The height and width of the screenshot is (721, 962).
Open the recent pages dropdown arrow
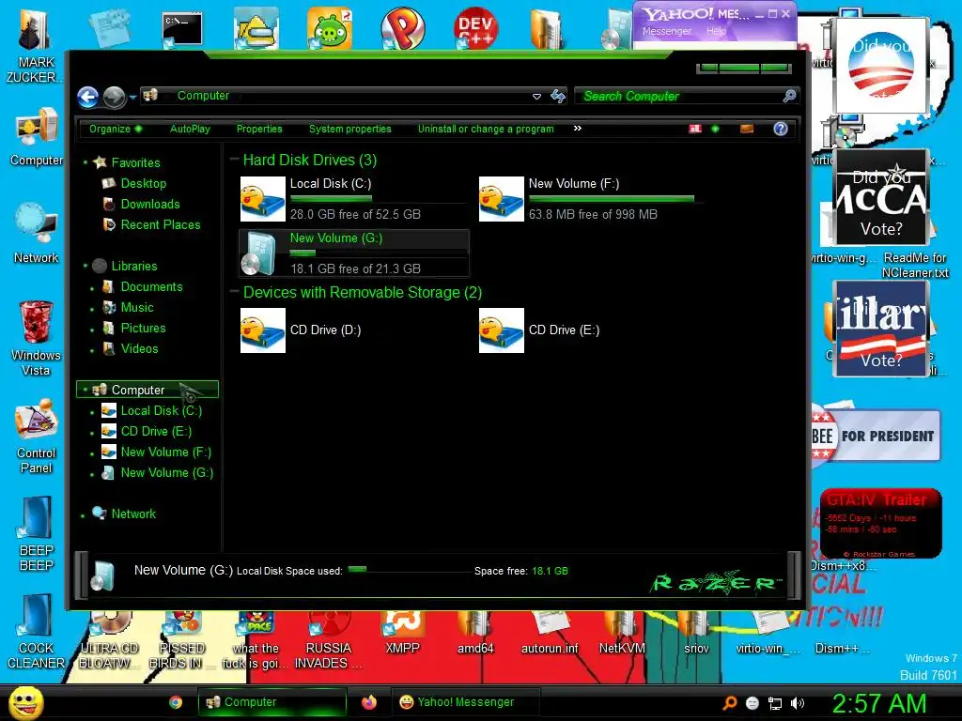tap(132, 98)
